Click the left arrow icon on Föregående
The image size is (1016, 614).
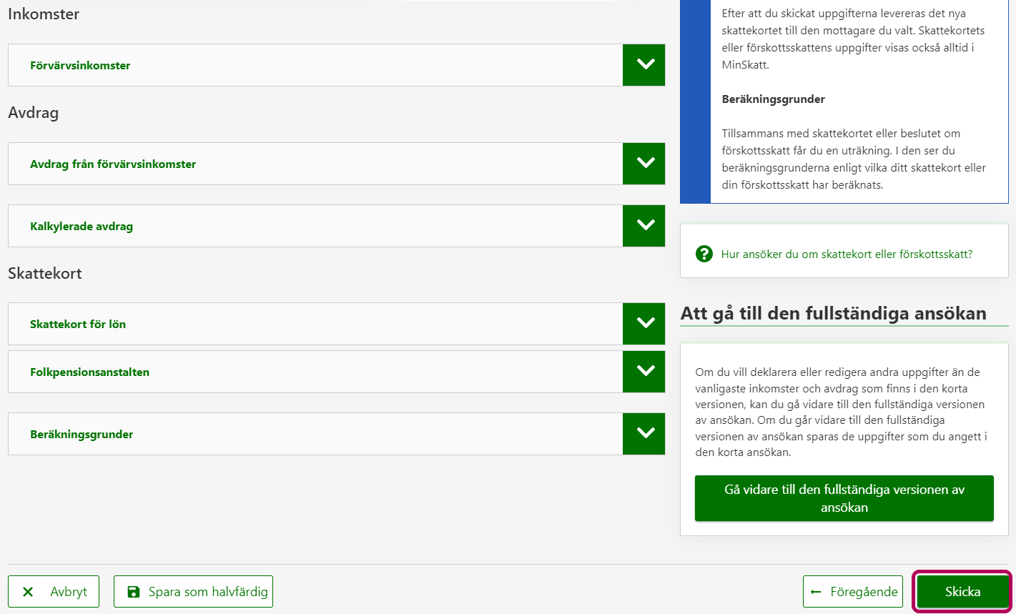816,592
